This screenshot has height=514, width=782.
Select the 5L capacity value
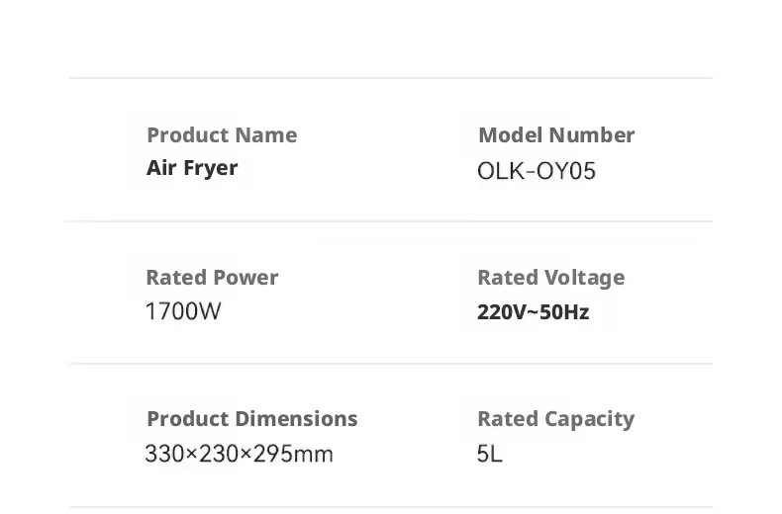(x=489, y=454)
